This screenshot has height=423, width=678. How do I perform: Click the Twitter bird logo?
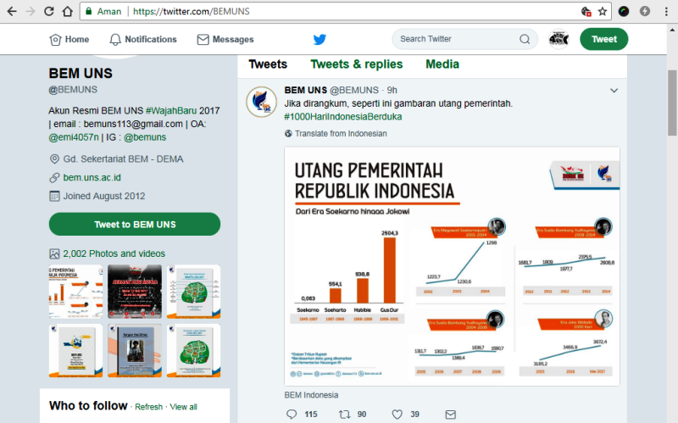tap(320, 39)
